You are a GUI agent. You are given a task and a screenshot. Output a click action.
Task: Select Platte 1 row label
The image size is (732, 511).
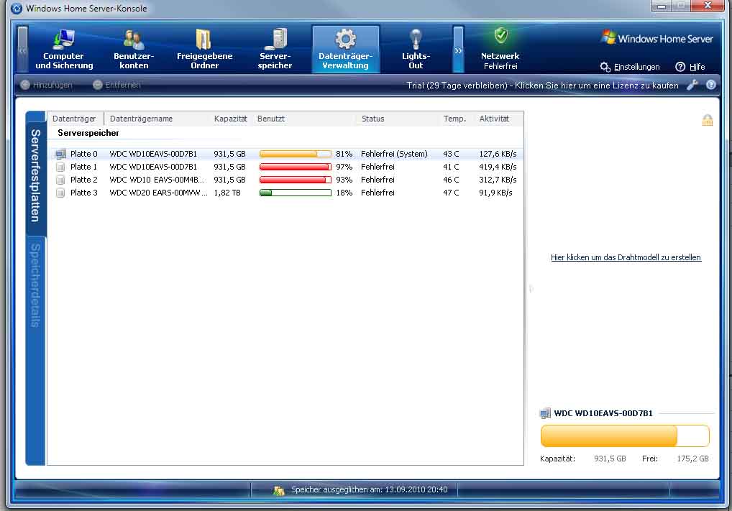[x=83, y=167]
